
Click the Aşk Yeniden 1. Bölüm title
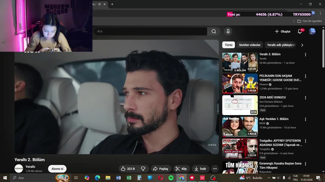point(274,119)
